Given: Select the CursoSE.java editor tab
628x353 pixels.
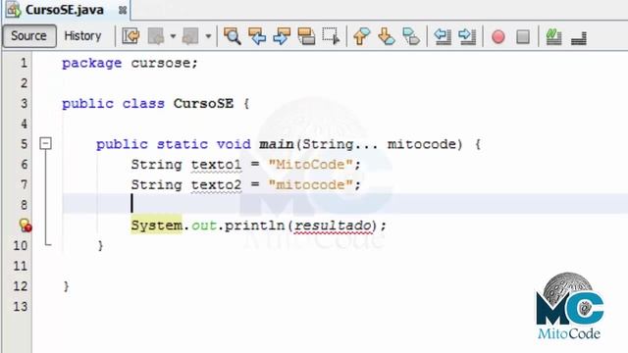Looking at the screenshot, I should pyautogui.click(x=64, y=10).
